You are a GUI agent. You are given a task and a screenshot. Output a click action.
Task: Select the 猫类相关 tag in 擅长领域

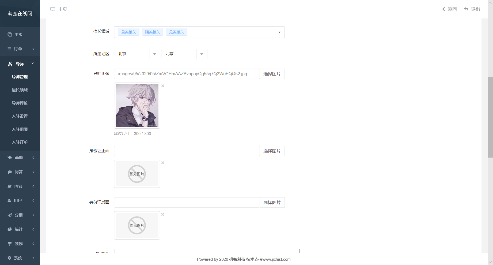tap(153, 32)
